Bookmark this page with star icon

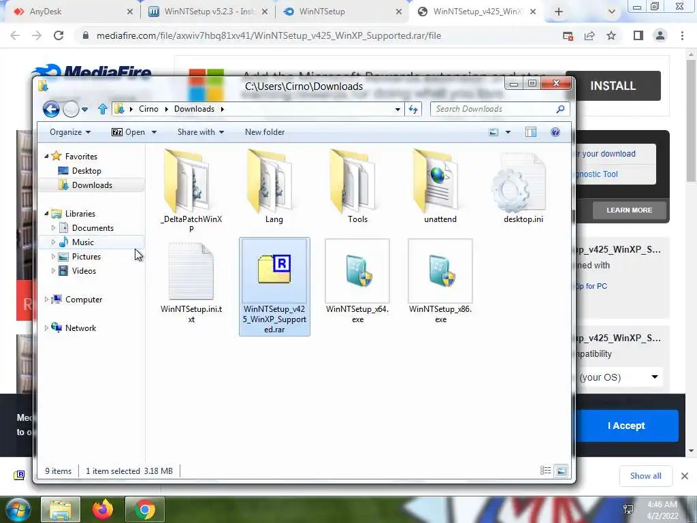(x=611, y=35)
